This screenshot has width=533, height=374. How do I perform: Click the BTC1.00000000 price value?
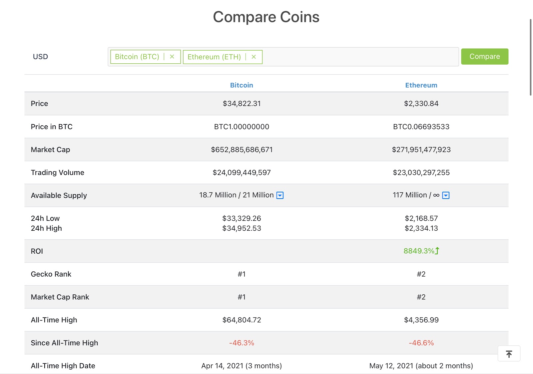pos(242,127)
